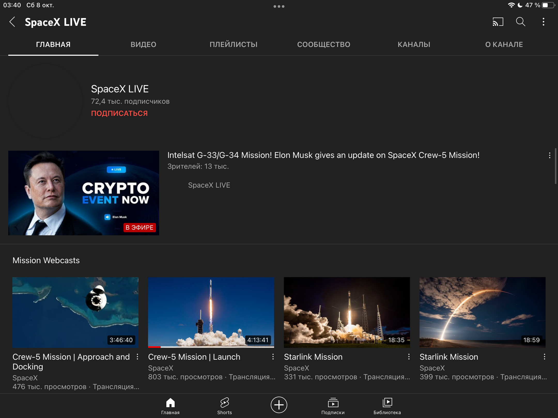The height and width of the screenshot is (418, 558).
Task: Open options for Crew-5 Approach and Docking video
Action: point(137,357)
